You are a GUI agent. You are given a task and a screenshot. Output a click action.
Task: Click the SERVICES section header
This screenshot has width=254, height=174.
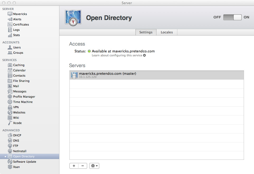click(x=10, y=60)
